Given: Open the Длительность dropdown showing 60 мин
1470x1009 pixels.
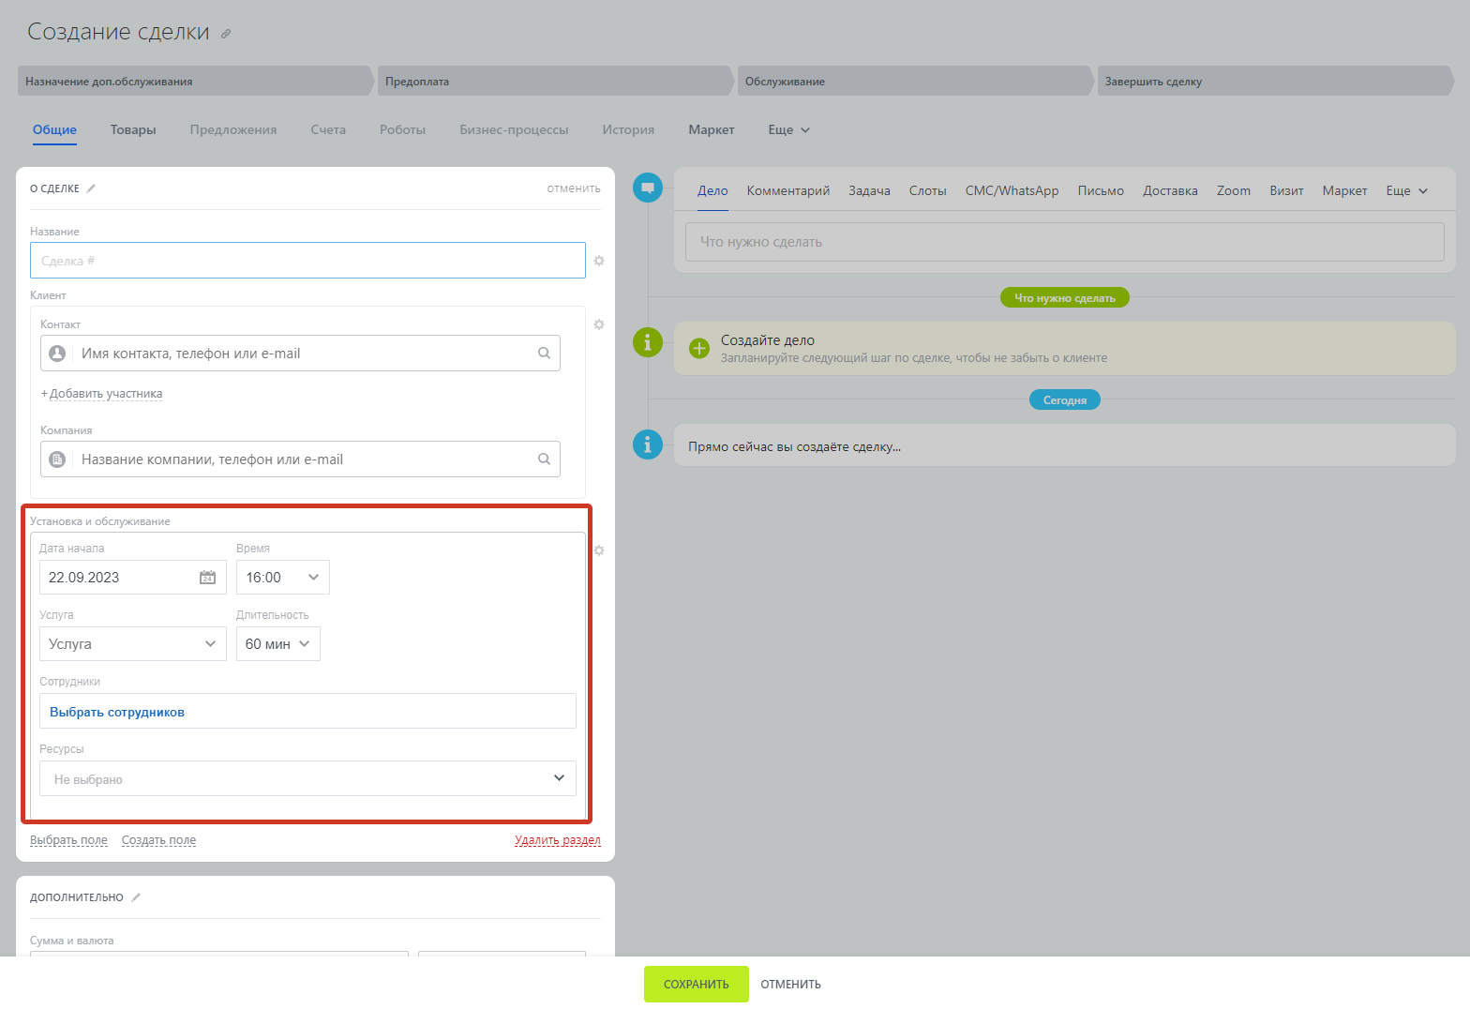Looking at the screenshot, I should pyautogui.click(x=278, y=644).
